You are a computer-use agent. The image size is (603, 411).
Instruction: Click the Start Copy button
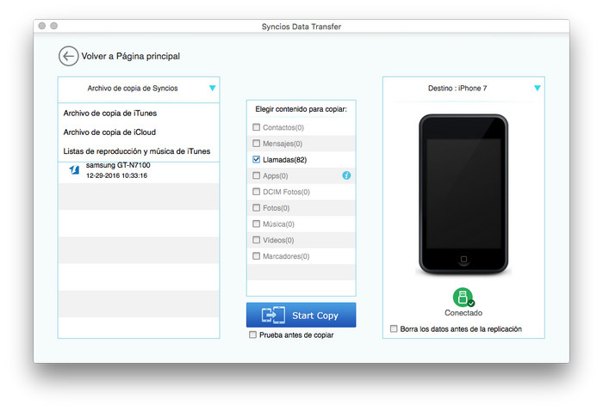pos(301,315)
